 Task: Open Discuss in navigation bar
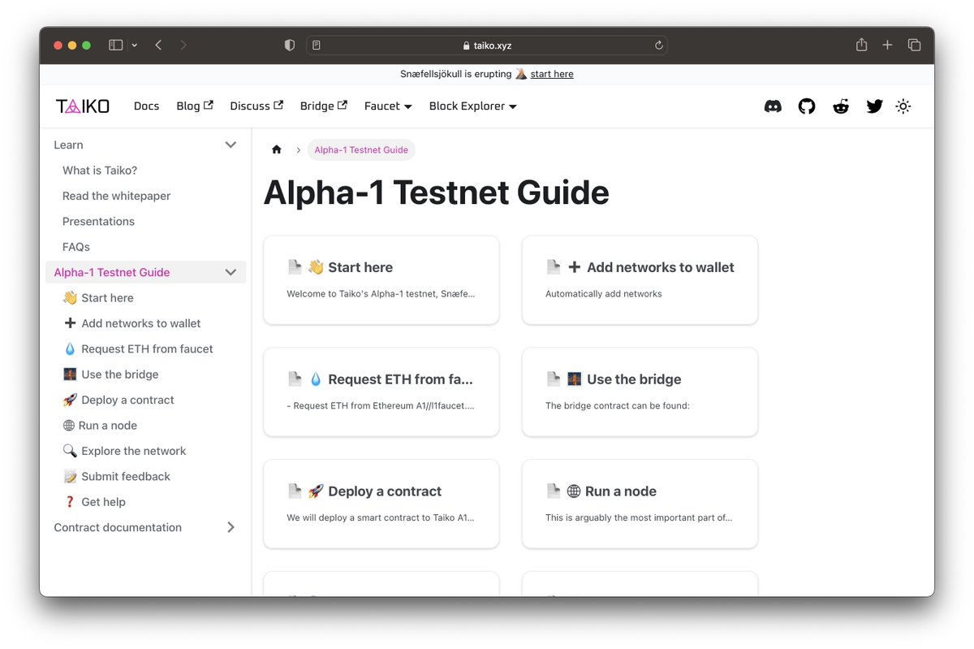tap(256, 106)
